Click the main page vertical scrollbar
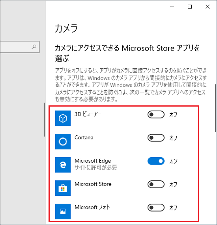The image size is (217, 225). click(x=215, y=108)
